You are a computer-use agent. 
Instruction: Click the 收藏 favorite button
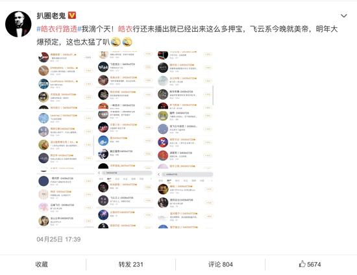click(x=42, y=265)
